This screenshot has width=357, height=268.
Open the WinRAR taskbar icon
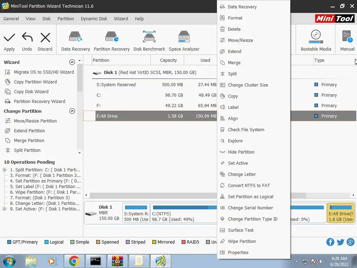(x=117, y=261)
